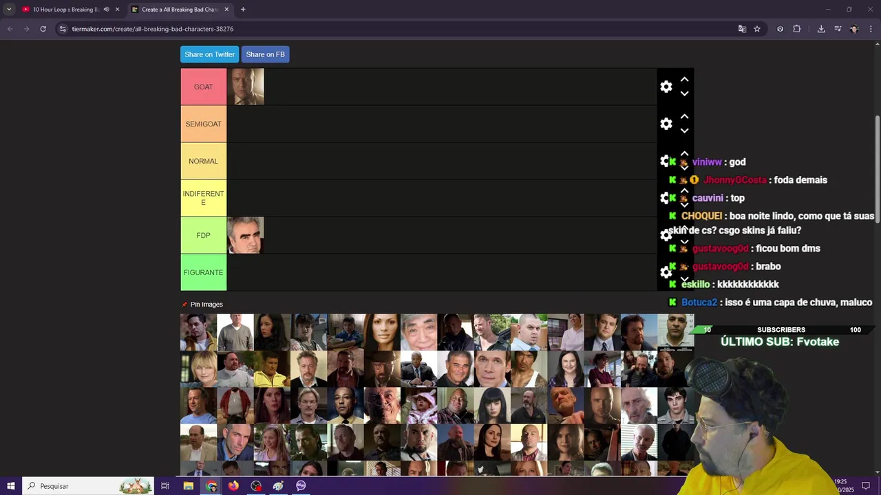This screenshot has width=881, height=495.
Task: Open media controls icon in toolbar
Action: (x=838, y=29)
